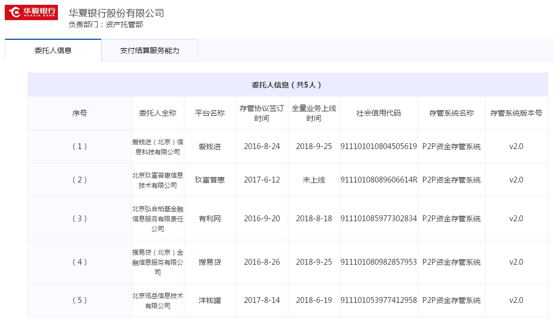Click credit code 911101053977412958
The height and width of the screenshot is (322, 554).
(x=379, y=300)
